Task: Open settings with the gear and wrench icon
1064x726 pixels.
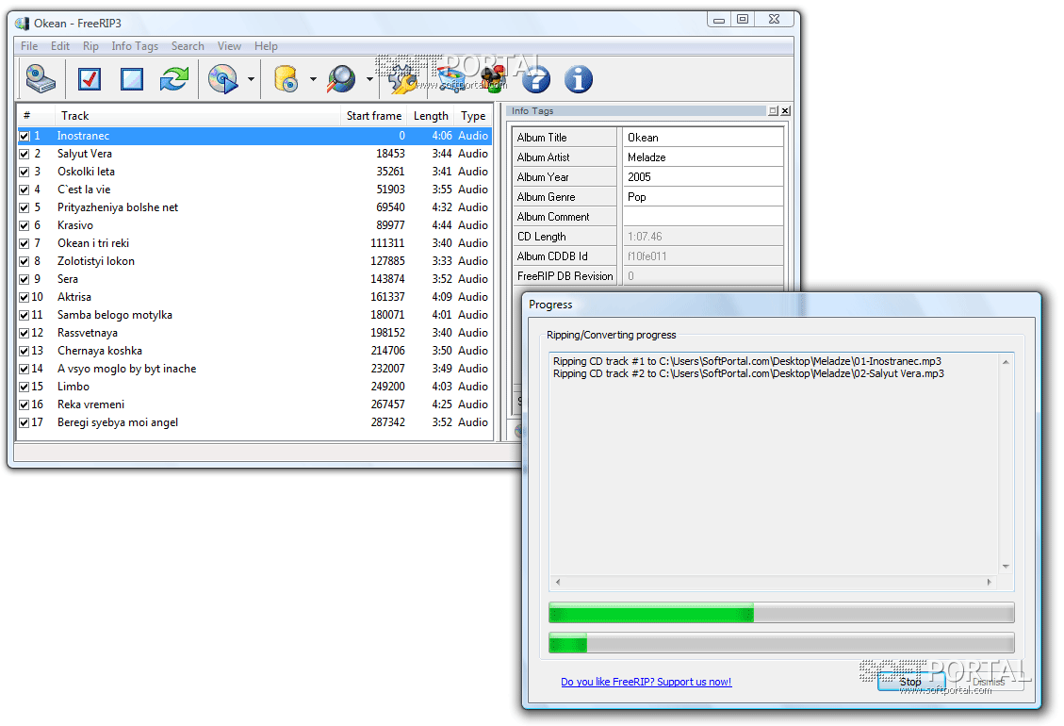Action: tap(402, 79)
